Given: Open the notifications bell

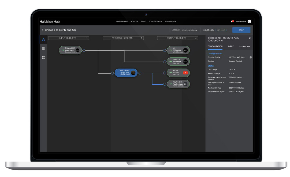Looking at the screenshot, I should click(x=232, y=21).
